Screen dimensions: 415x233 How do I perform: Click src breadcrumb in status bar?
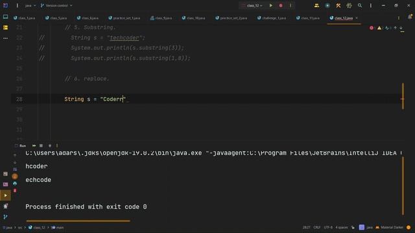[x=20, y=227]
